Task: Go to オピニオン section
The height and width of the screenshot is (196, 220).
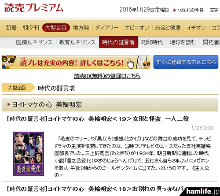Action: (137, 28)
